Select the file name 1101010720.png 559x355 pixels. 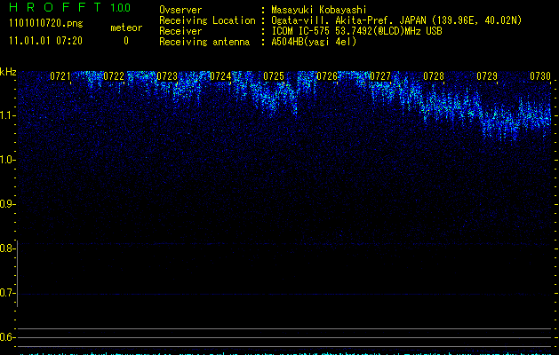coord(46,23)
